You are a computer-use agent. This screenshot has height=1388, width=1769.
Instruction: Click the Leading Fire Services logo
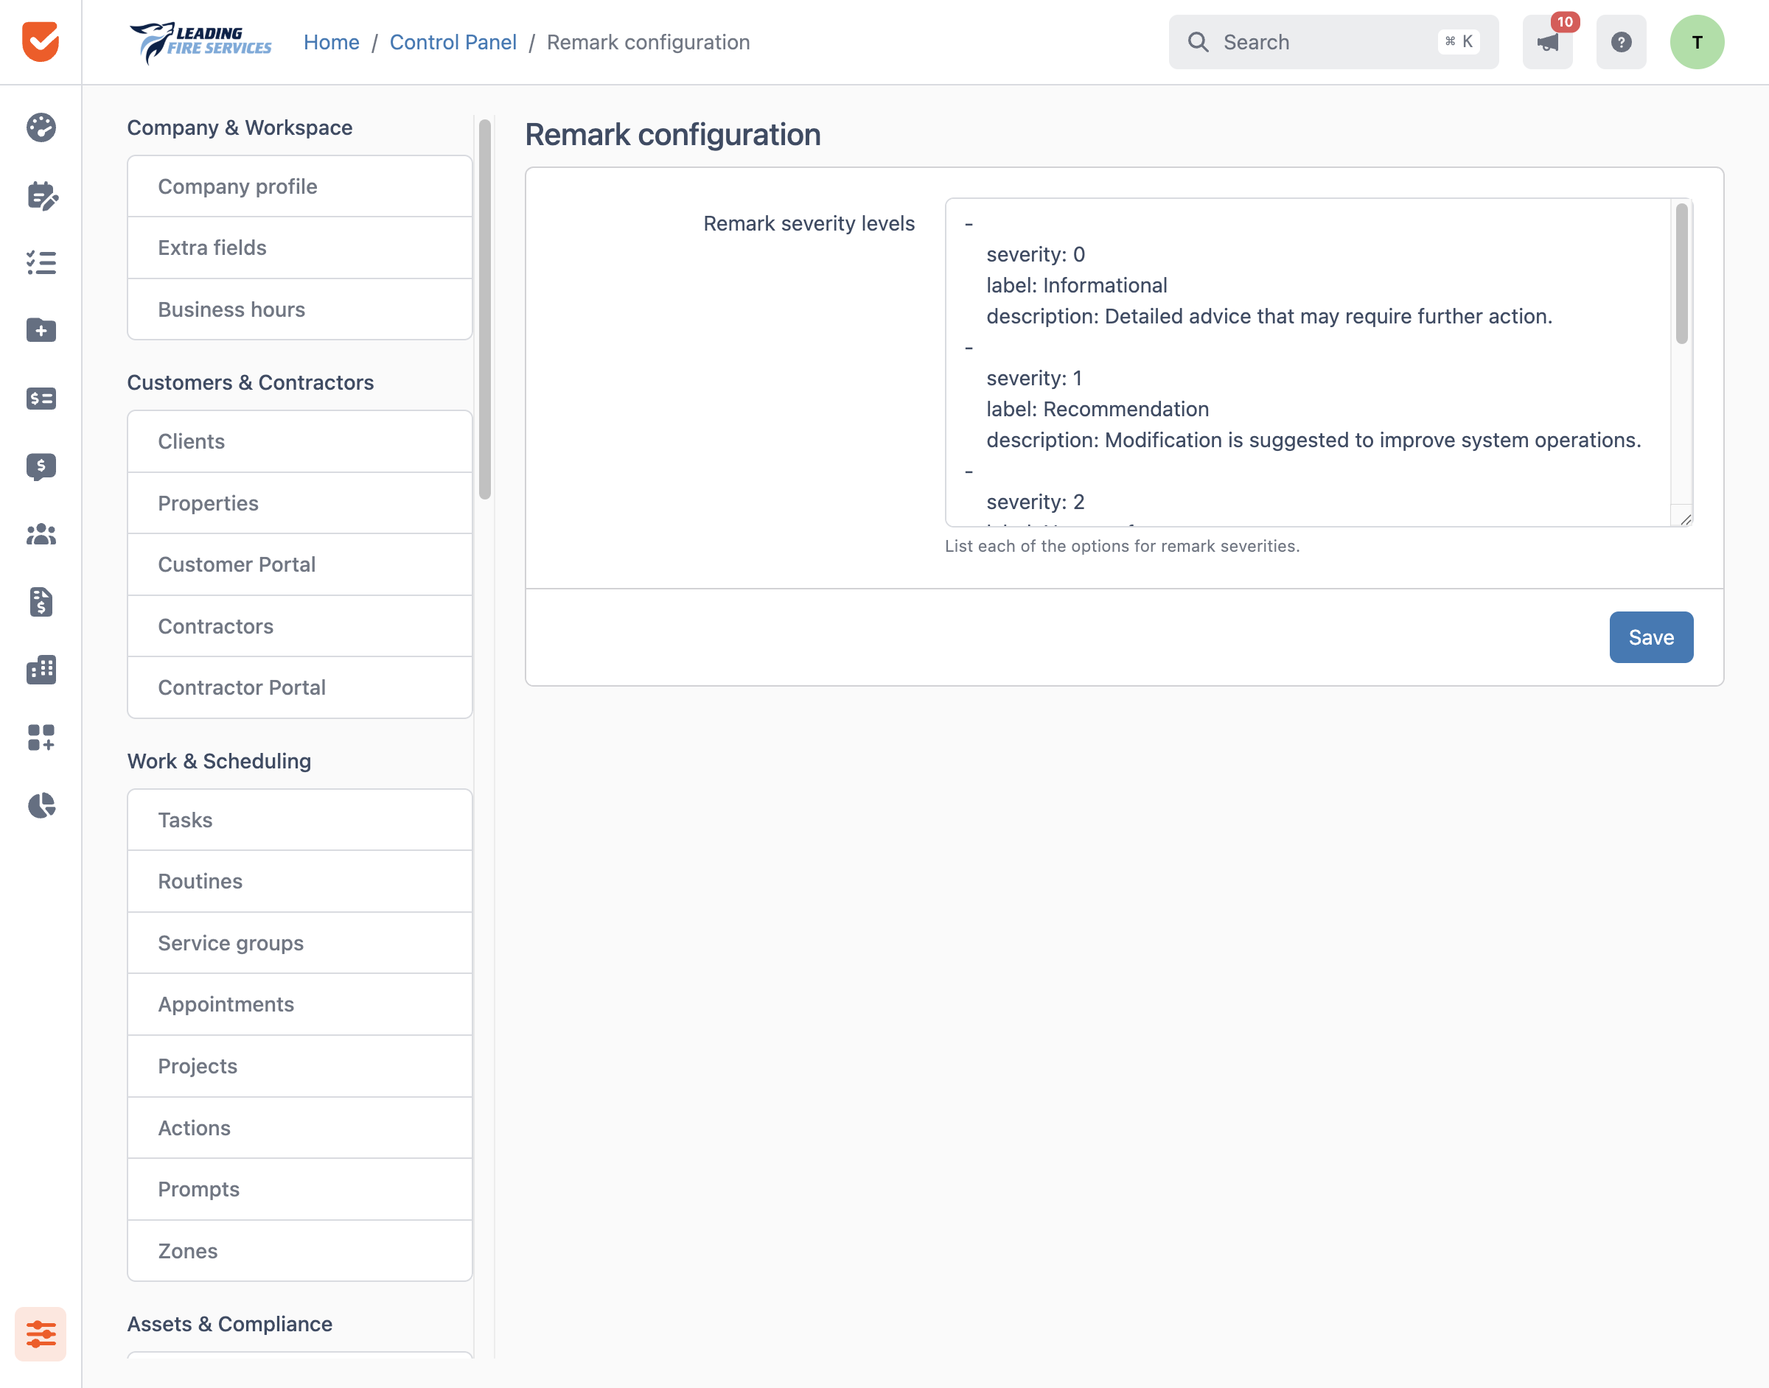tap(200, 41)
